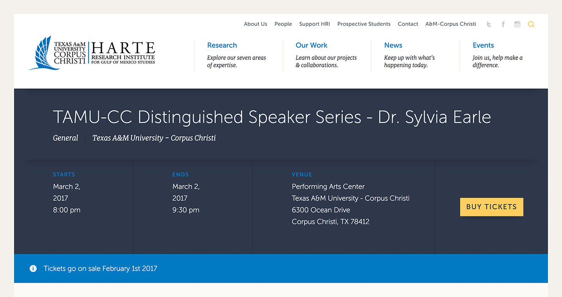This screenshot has width=562, height=297.
Task: Open the Instagram social icon
Action: click(x=517, y=24)
